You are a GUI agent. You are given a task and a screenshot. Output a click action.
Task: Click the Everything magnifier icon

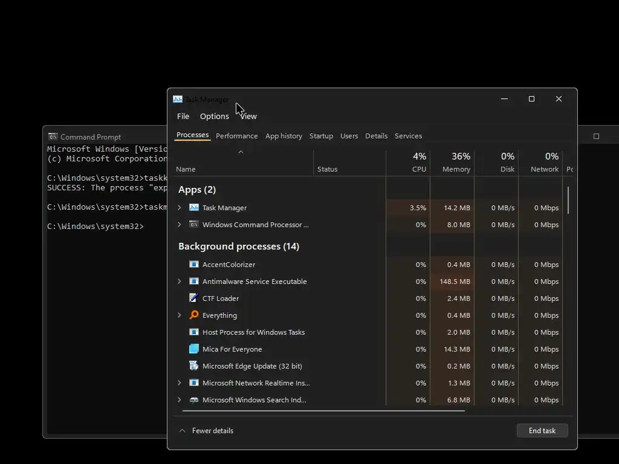tap(194, 315)
